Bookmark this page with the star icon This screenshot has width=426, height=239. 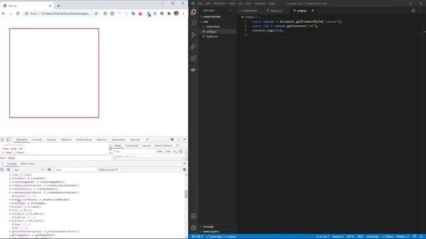96,13
